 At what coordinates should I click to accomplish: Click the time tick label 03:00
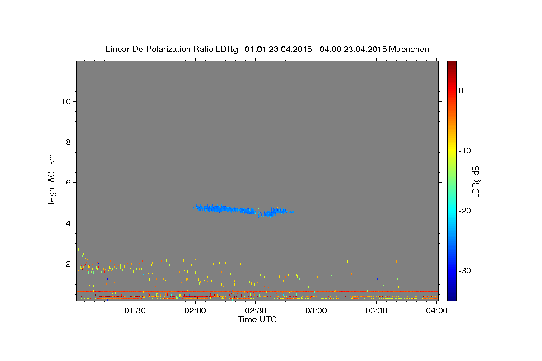click(316, 310)
